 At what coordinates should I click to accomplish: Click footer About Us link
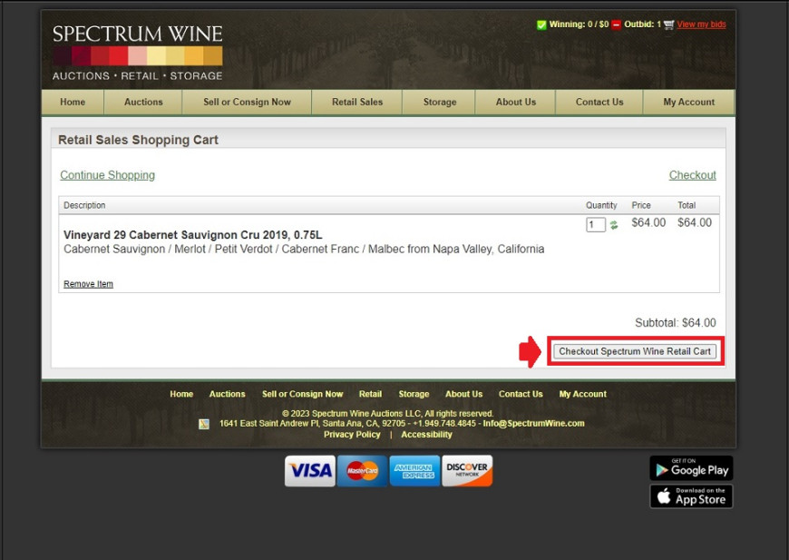click(x=464, y=394)
